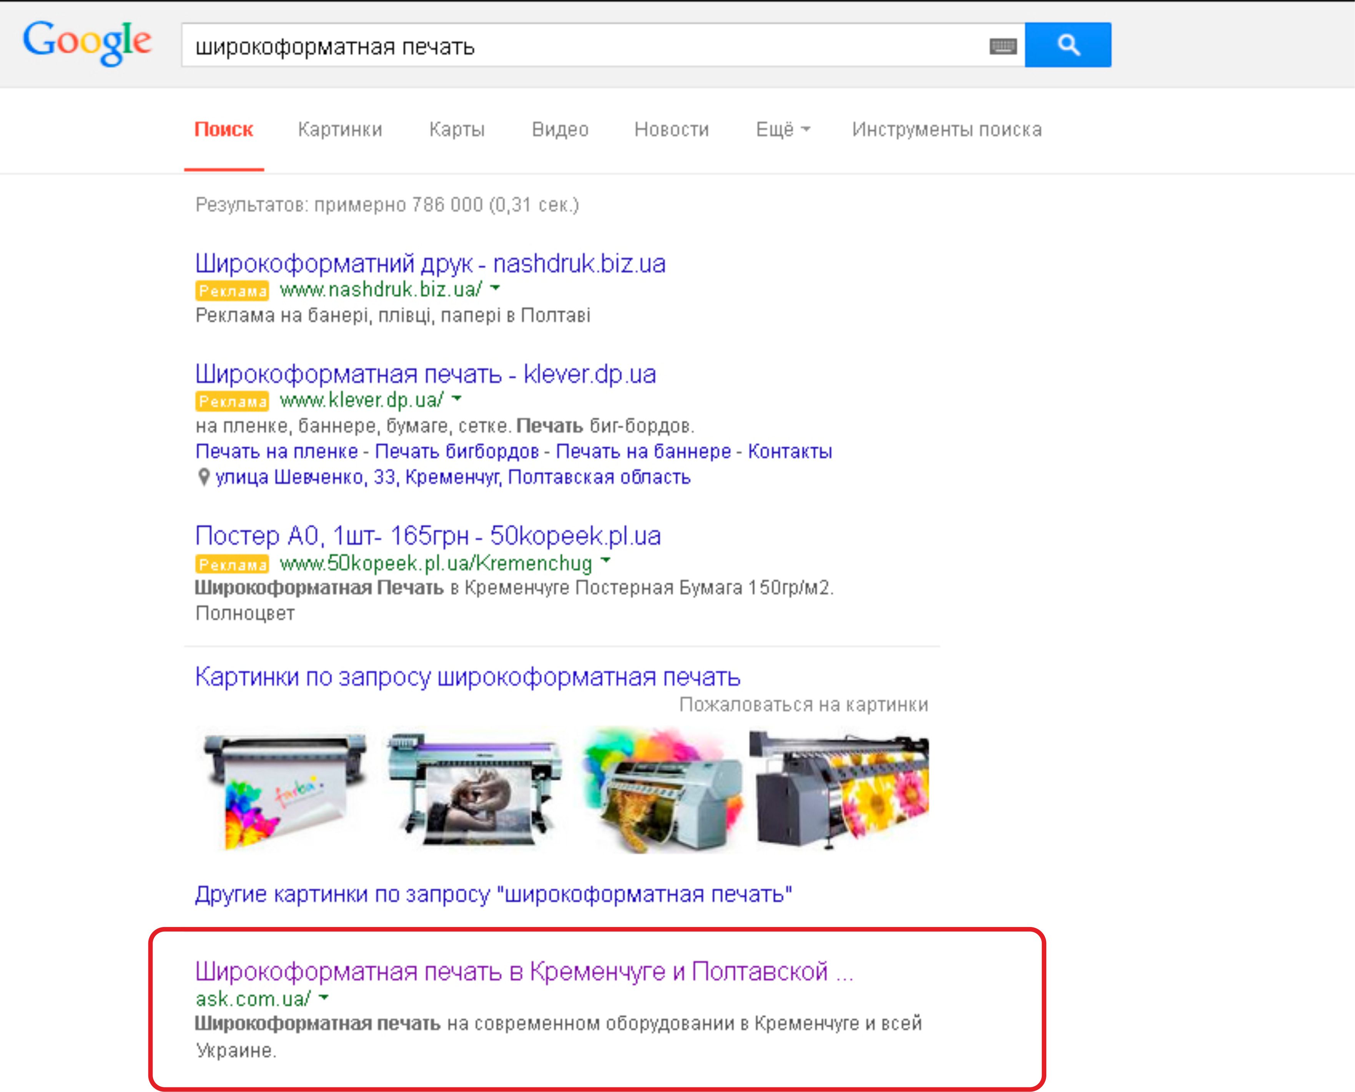Open Инструменты поиска
The image size is (1355, 1092).
pyautogui.click(x=947, y=130)
